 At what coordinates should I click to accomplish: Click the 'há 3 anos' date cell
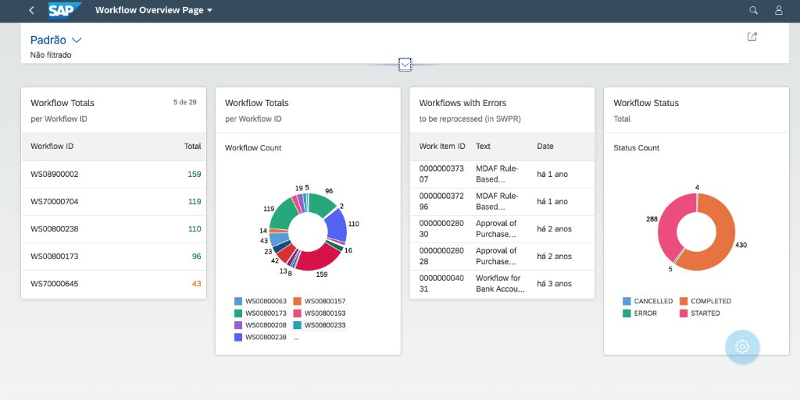click(554, 284)
